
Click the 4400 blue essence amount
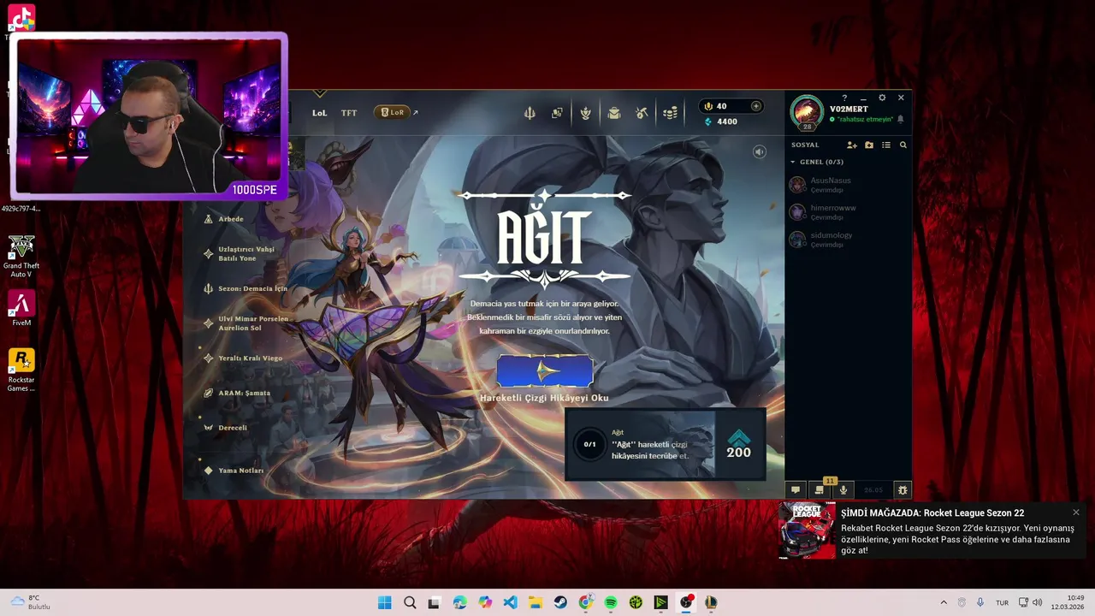click(x=727, y=121)
